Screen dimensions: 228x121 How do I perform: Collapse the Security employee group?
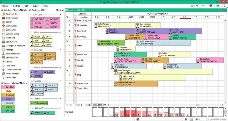60,67
